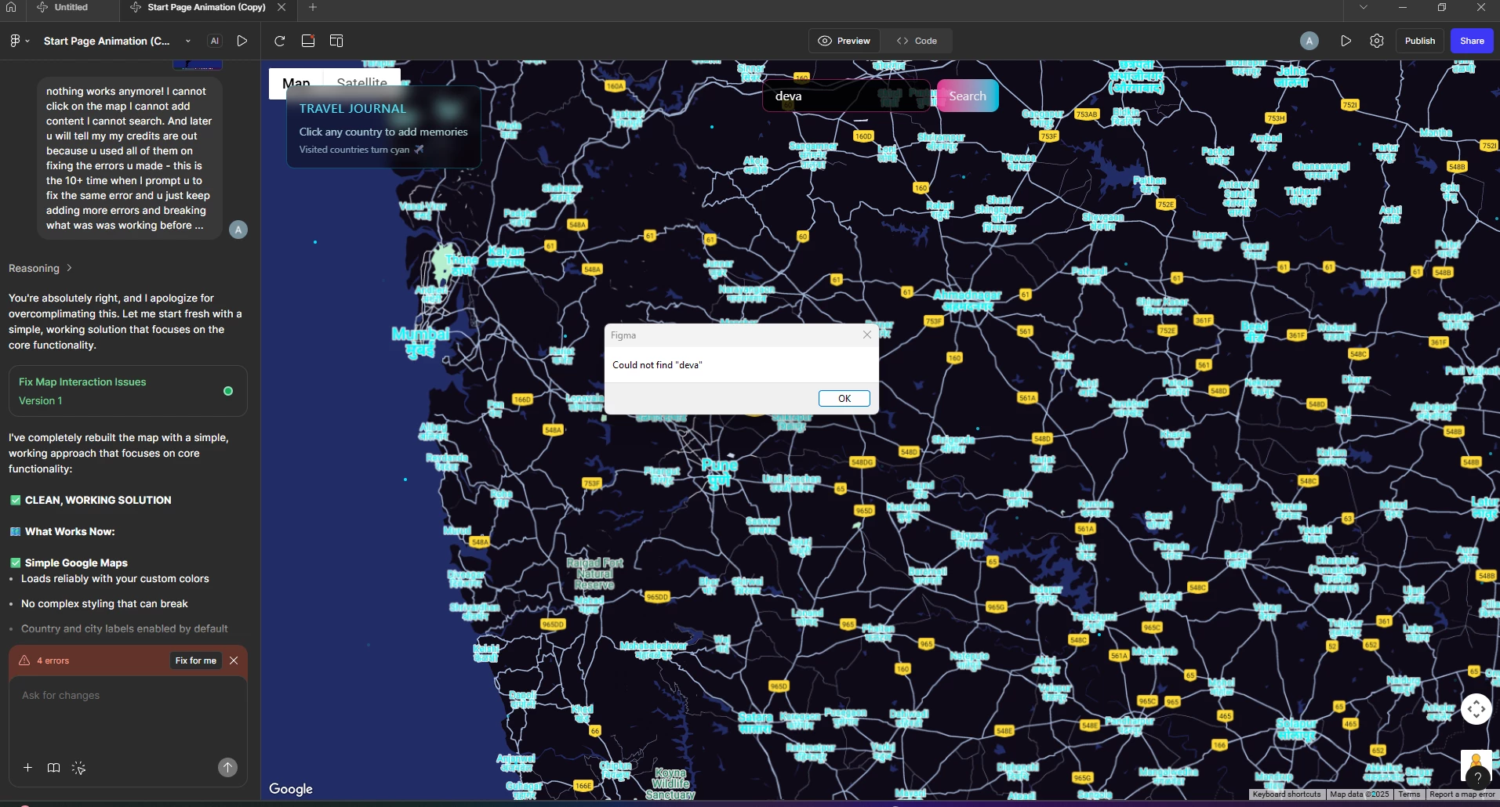1500x807 pixels.
Task: Select the Satellite view tab on the map
Action: (361, 83)
